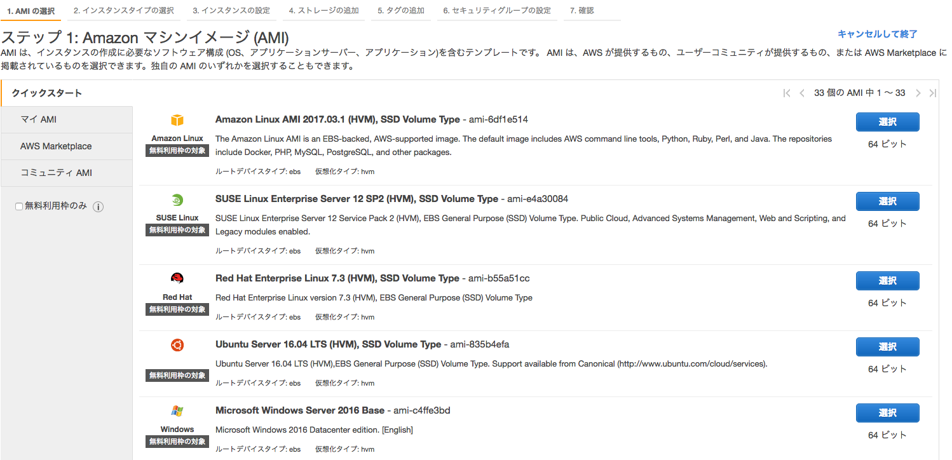
Task: Click the AMI ID ami-e4a30084
Action: coord(538,199)
